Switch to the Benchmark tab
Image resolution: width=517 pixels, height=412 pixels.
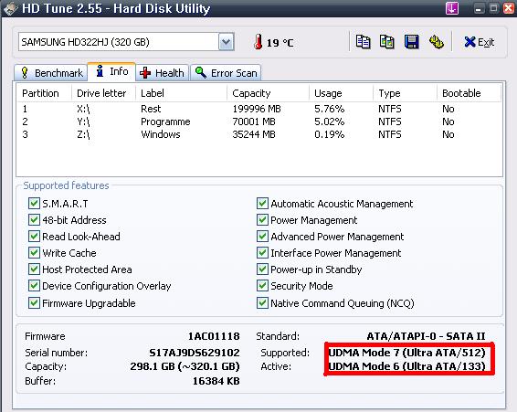[51, 72]
